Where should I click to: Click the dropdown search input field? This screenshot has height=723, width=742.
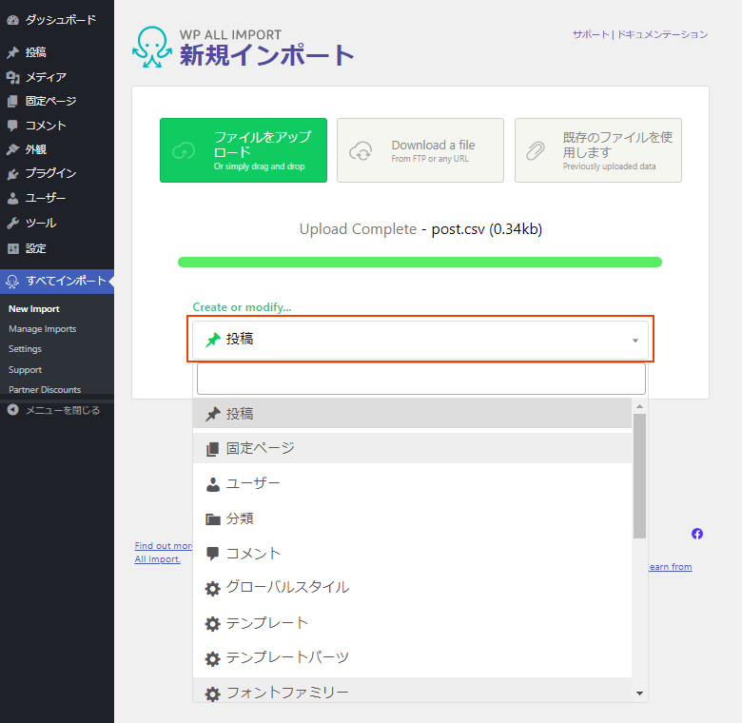420,379
